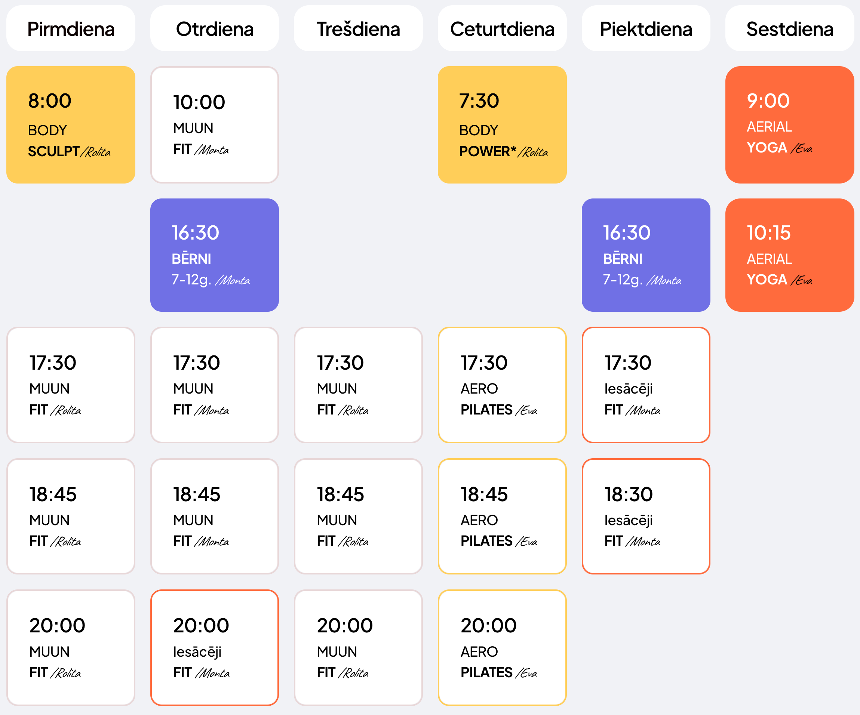Screen dimensions: 860x715
Task: Open Tuesday 10:00 MUUN FIT card
Action: click(215, 125)
